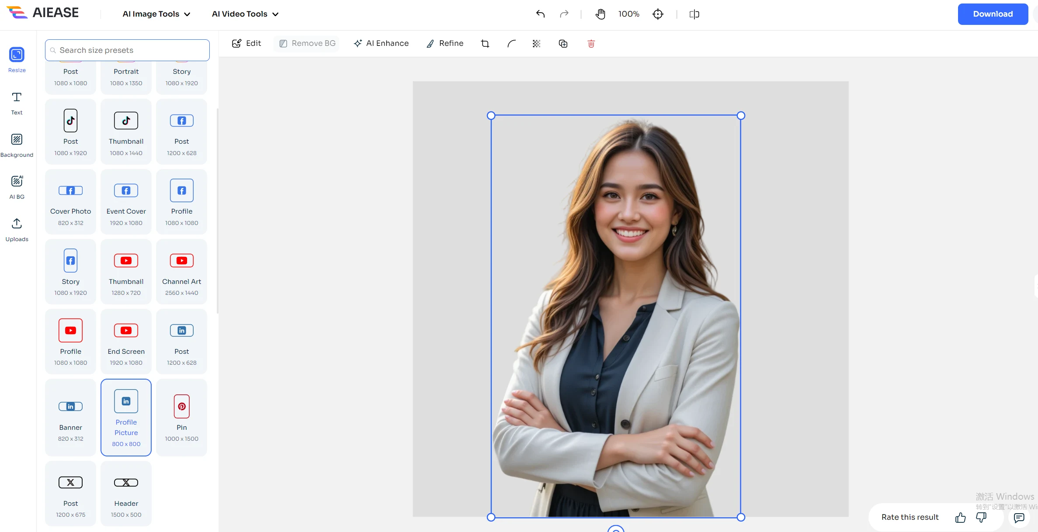Select the hand pan tool
Image resolution: width=1038 pixels, height=532 pixels.
(600, 14)
